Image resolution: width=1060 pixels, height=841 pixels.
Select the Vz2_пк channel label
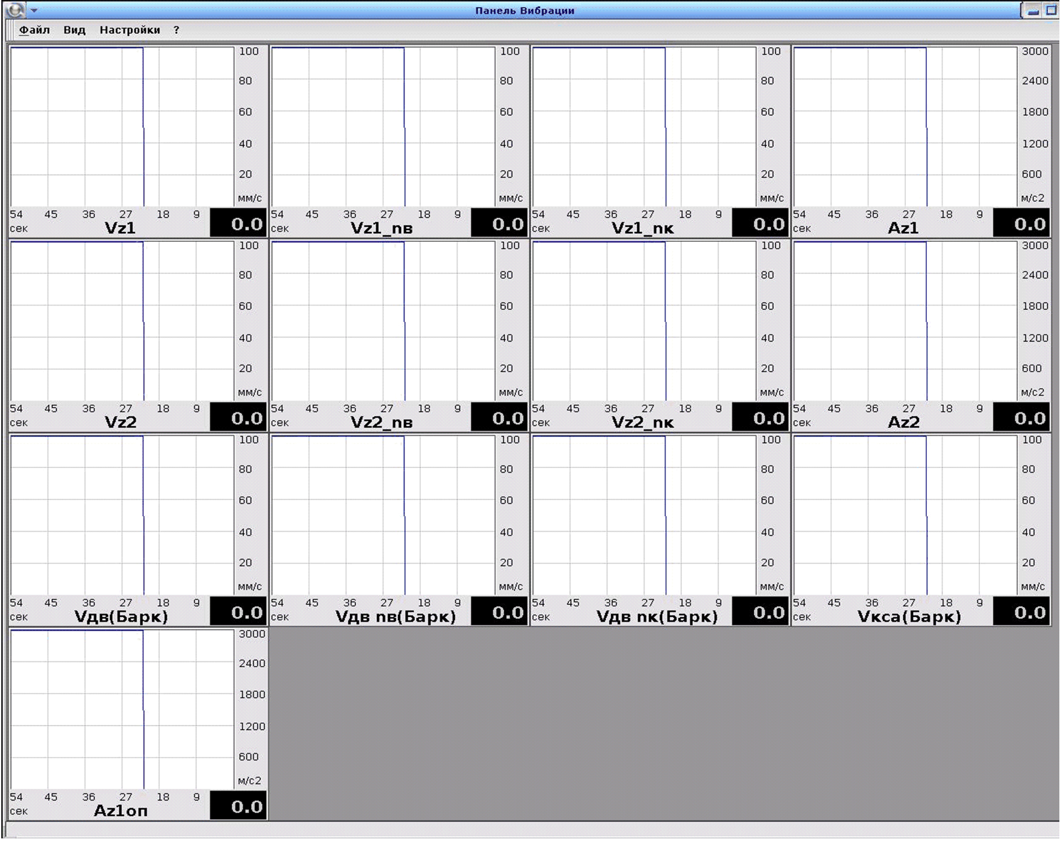(x=642, y=422)
